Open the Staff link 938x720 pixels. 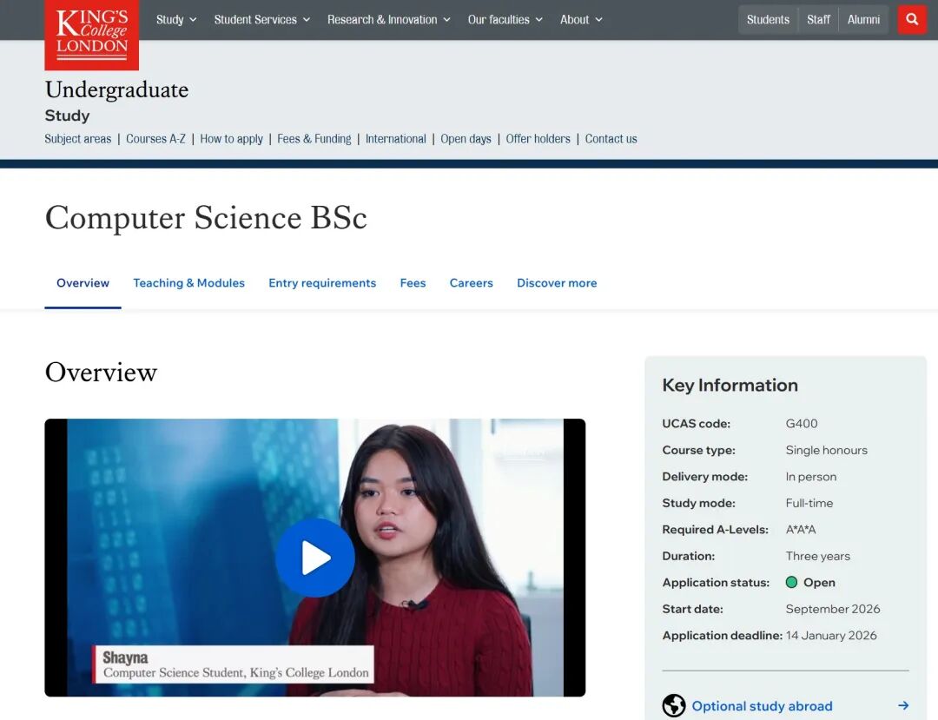coord(818,20)
